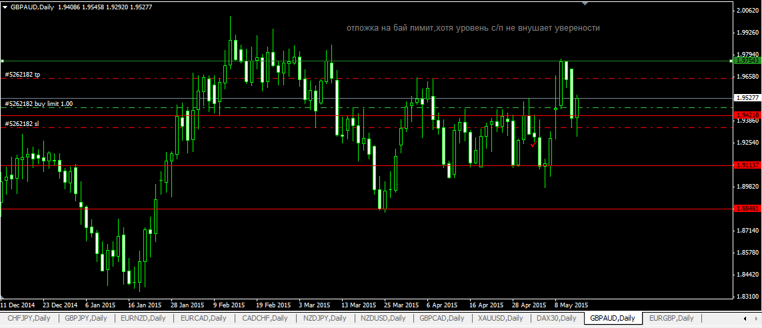Screen dimensions: 762x328
Task: Click the 1.84420 price scale value
Action: click(x=749, y=275)
